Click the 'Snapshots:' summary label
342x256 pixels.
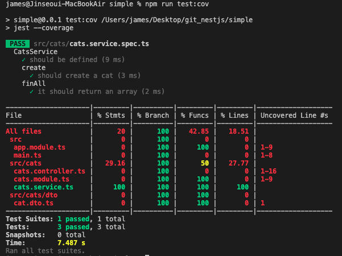point(26,235)
